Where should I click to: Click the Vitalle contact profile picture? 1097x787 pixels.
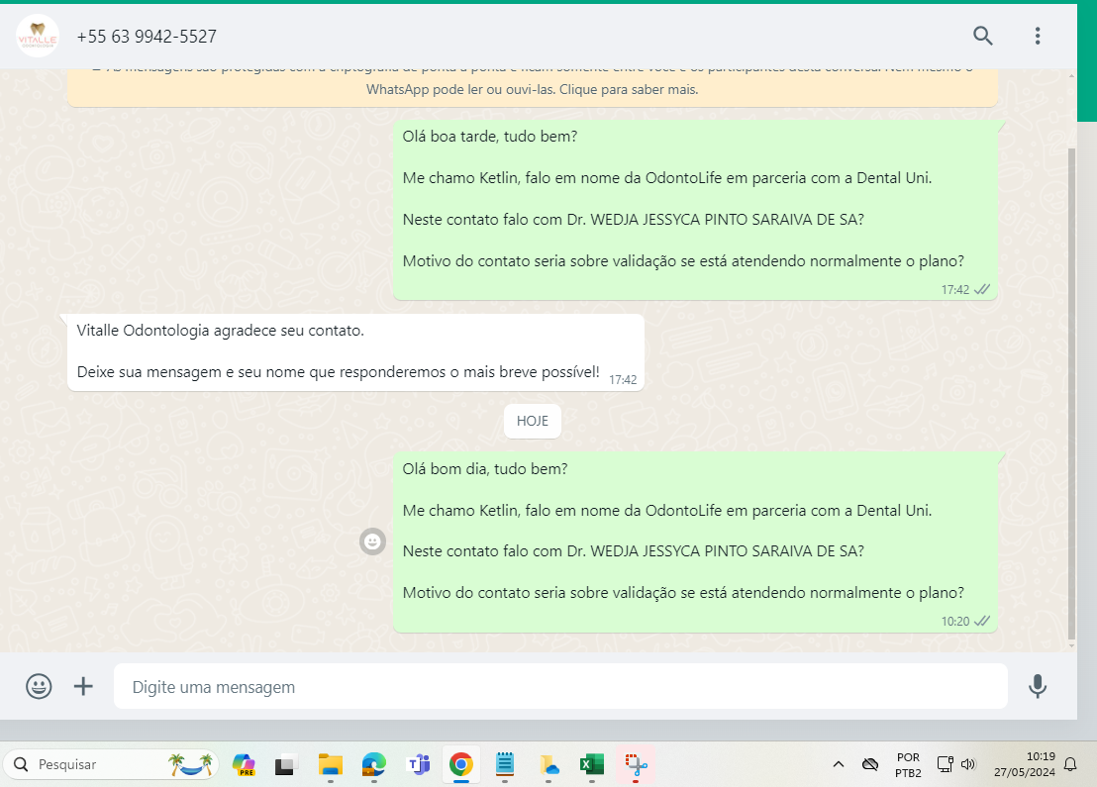coord(38,37)
